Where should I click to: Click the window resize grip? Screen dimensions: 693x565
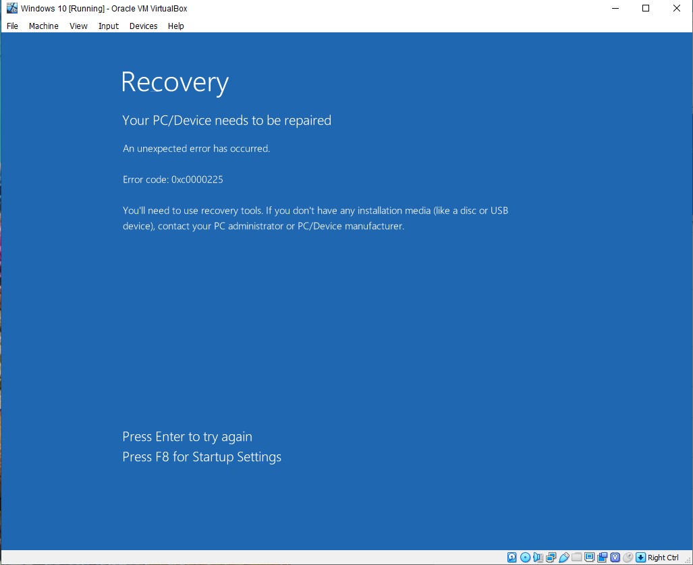click(687, 560)
